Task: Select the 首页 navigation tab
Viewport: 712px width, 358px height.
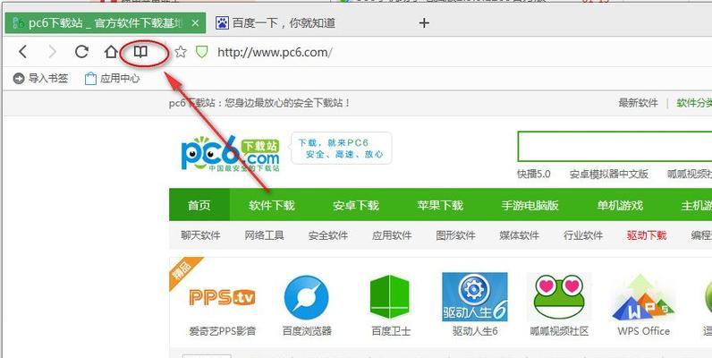Action: click(x=199, y=205)
